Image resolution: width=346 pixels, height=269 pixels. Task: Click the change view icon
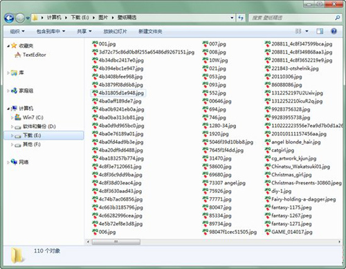pyautogui.click(x=298, y=31)
